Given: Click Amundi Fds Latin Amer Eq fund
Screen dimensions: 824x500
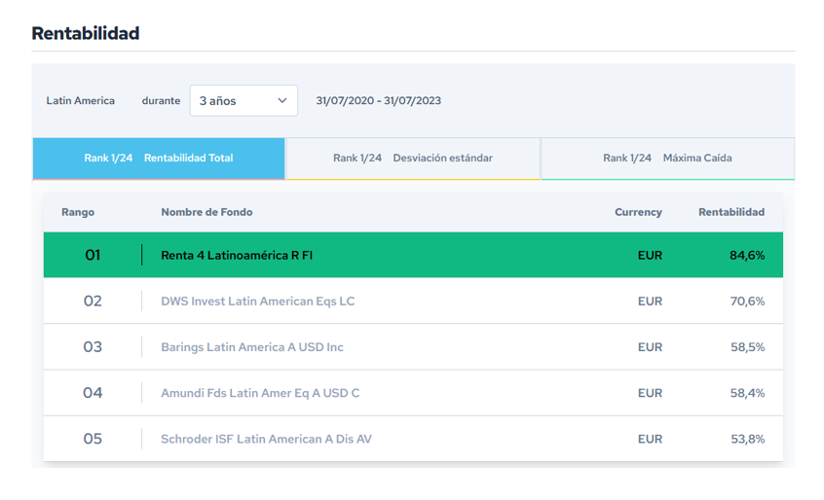Looking at the screenshot, I should coord(260,393).
